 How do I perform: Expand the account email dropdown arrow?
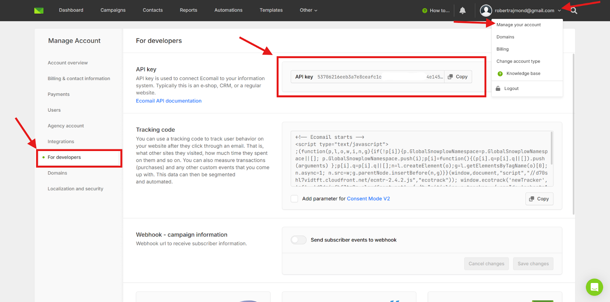pos(559,11)
